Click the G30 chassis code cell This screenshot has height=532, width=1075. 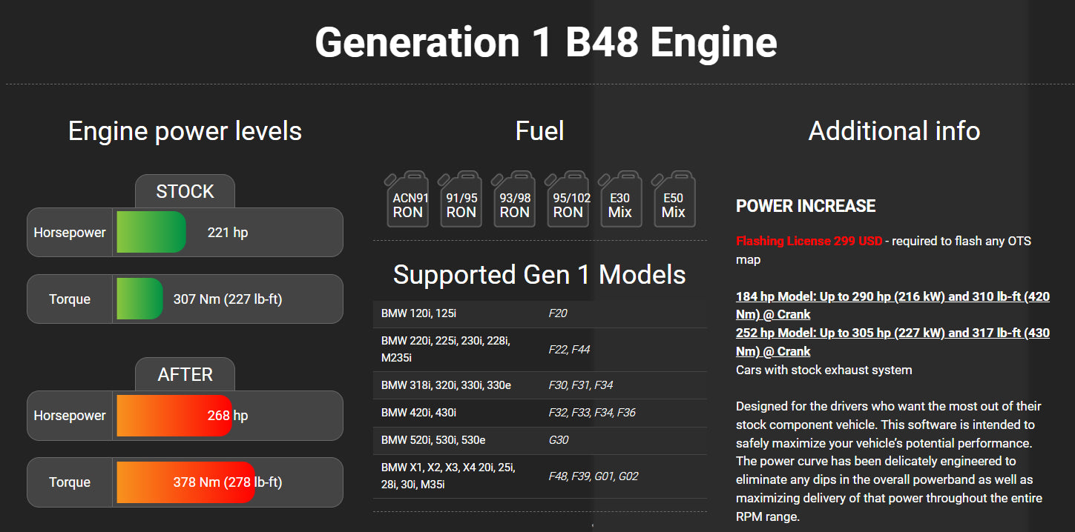coord(559,440)
